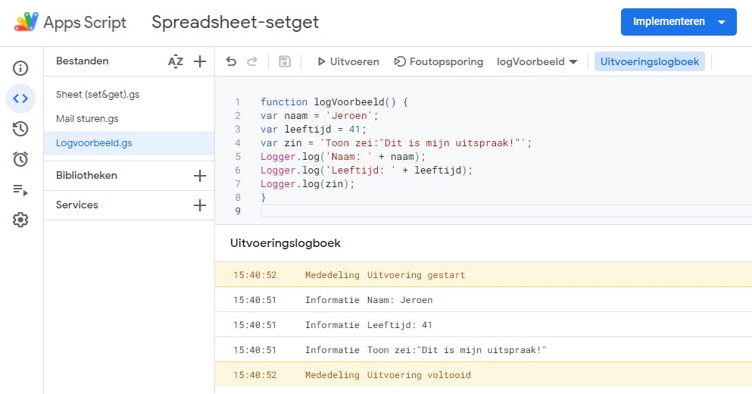Click the redo arrow in toolbar

coord(252,61)
